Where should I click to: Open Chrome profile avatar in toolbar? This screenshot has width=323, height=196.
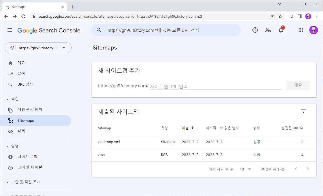tap(308, 16)
